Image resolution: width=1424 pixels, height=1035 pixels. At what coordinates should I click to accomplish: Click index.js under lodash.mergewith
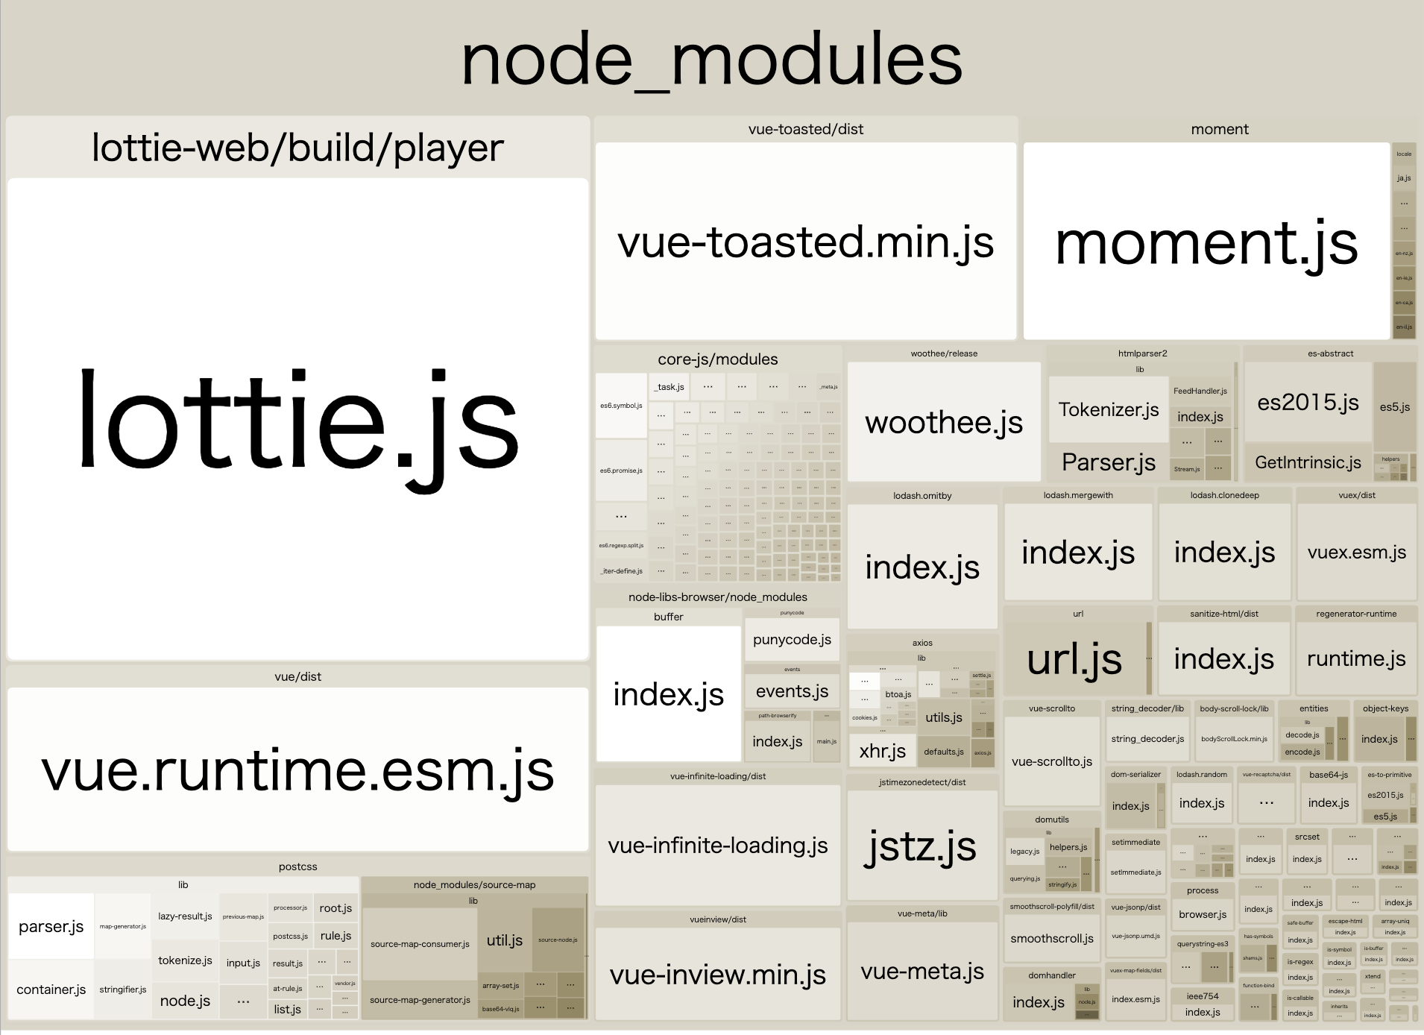tap(1078, 553)
